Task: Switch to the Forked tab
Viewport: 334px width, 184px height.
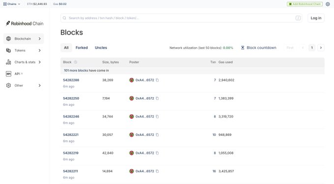Action: point(82,48)
